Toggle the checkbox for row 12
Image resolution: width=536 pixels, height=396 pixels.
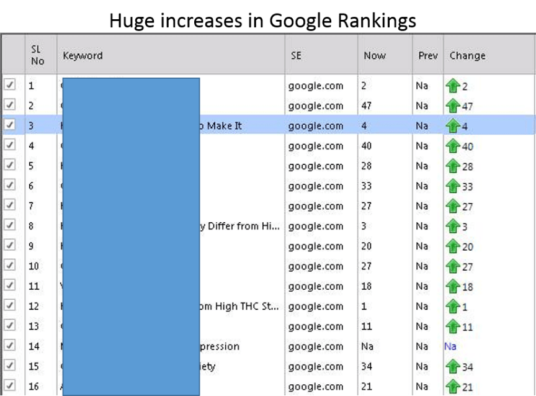point(9,305)
